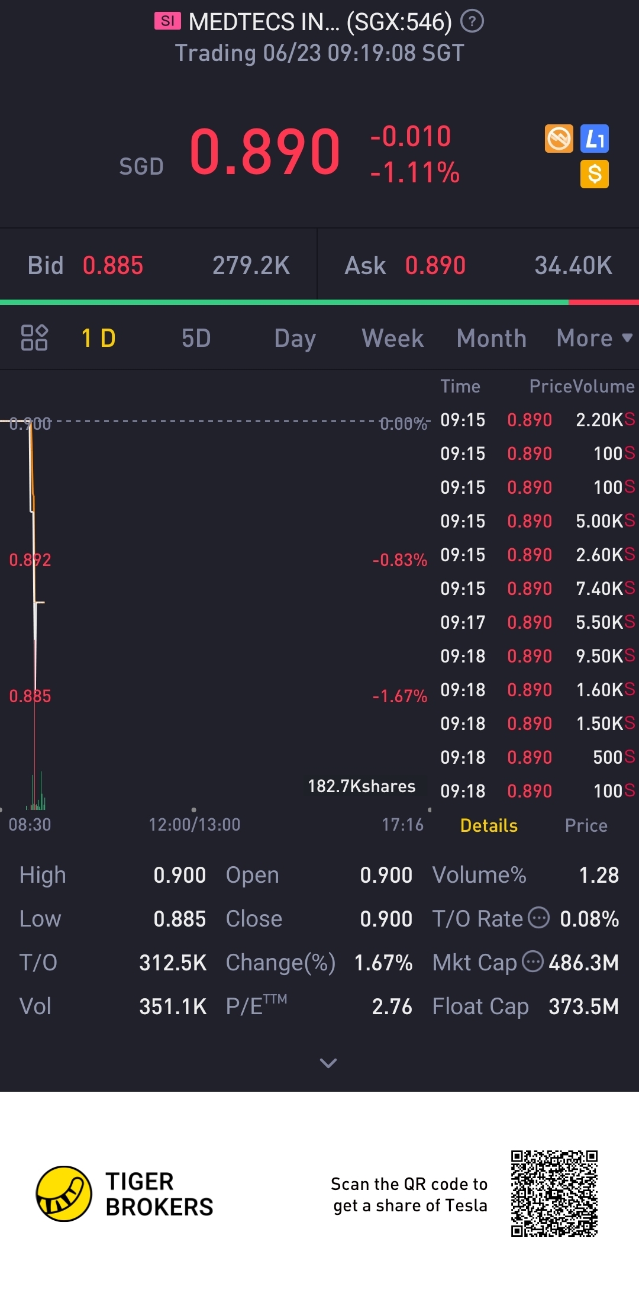
Task: Switch to the 5D chart tab
Action: coord(196,338)
